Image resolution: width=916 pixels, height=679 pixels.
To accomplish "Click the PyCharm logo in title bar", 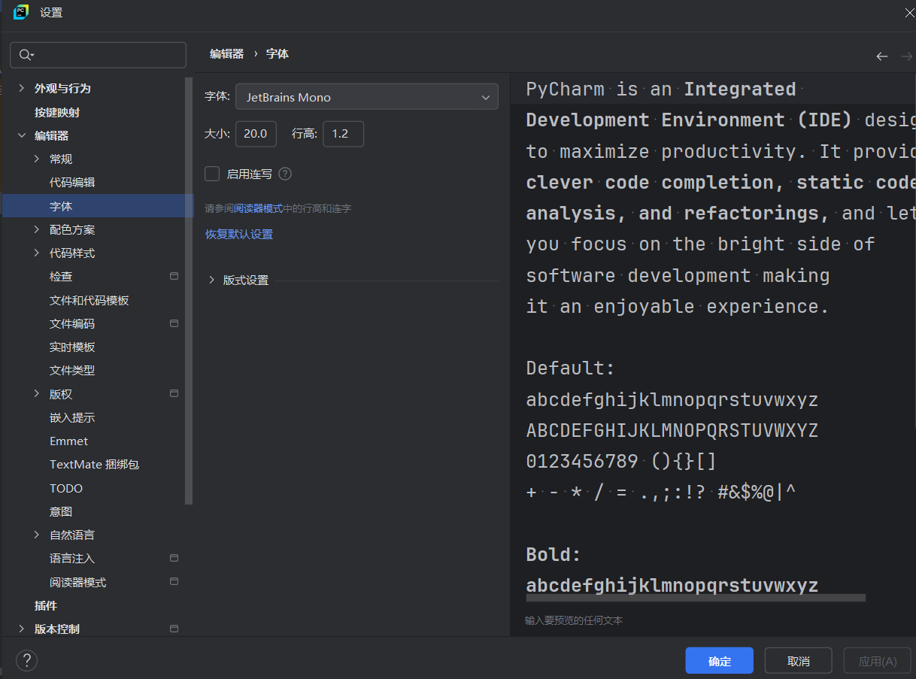I will 21,12.
